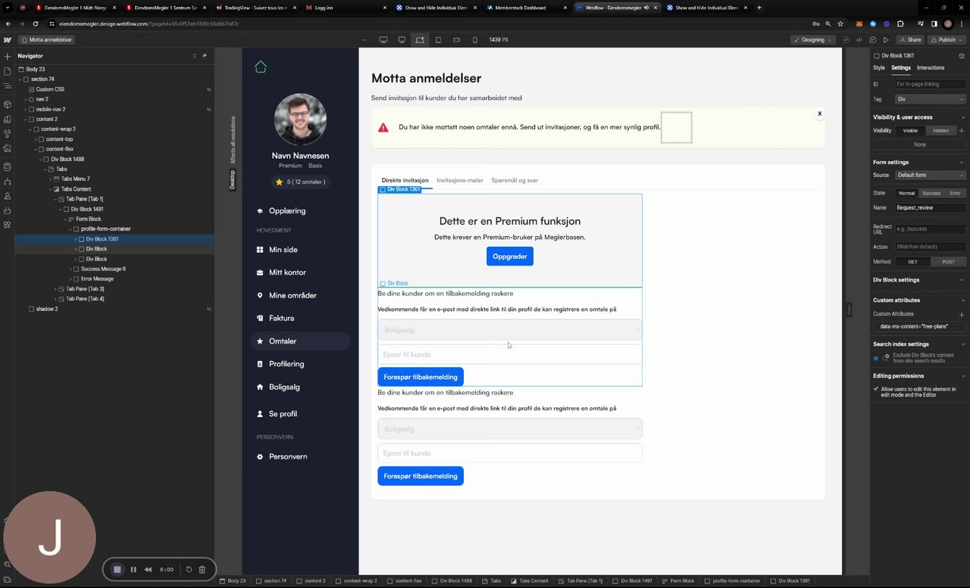Select Success Message 6 in Navigator
This screenshot has width=970, height=588.
point(103,269)
